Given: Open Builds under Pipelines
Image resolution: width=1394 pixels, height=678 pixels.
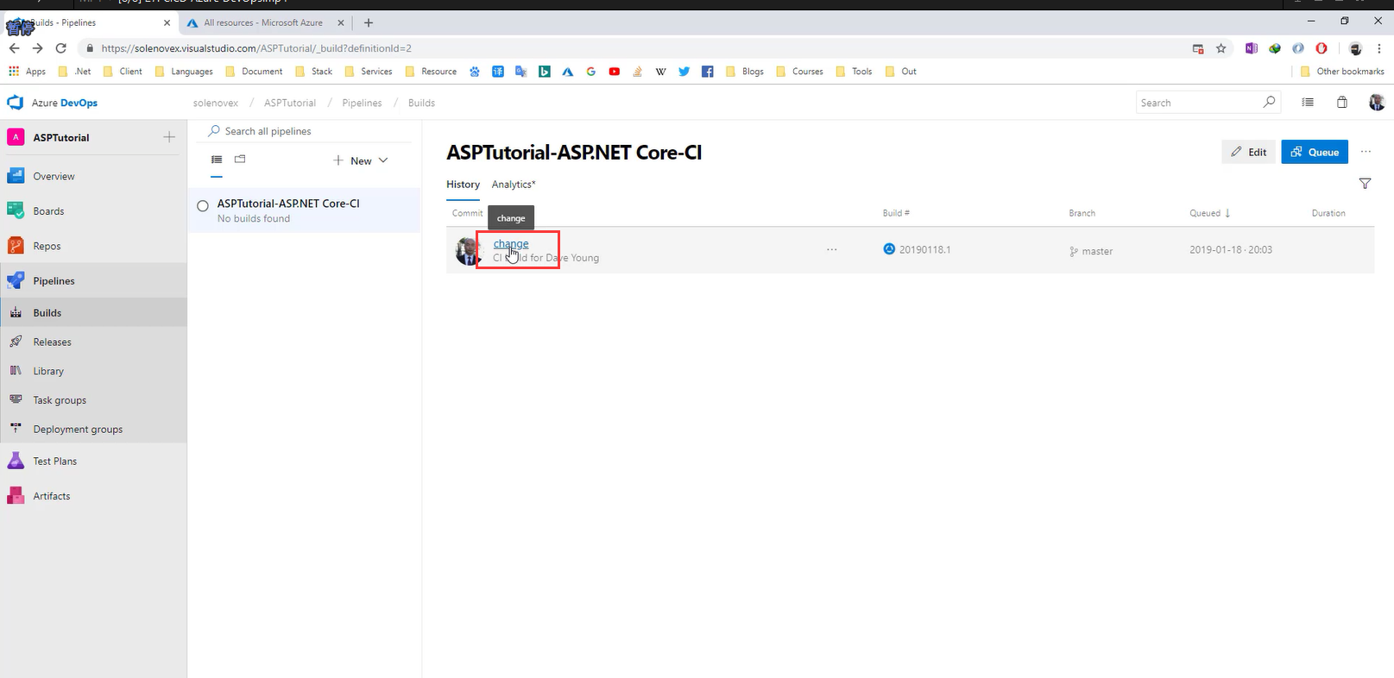Looking at the screenshot, I should coord(47,312).
